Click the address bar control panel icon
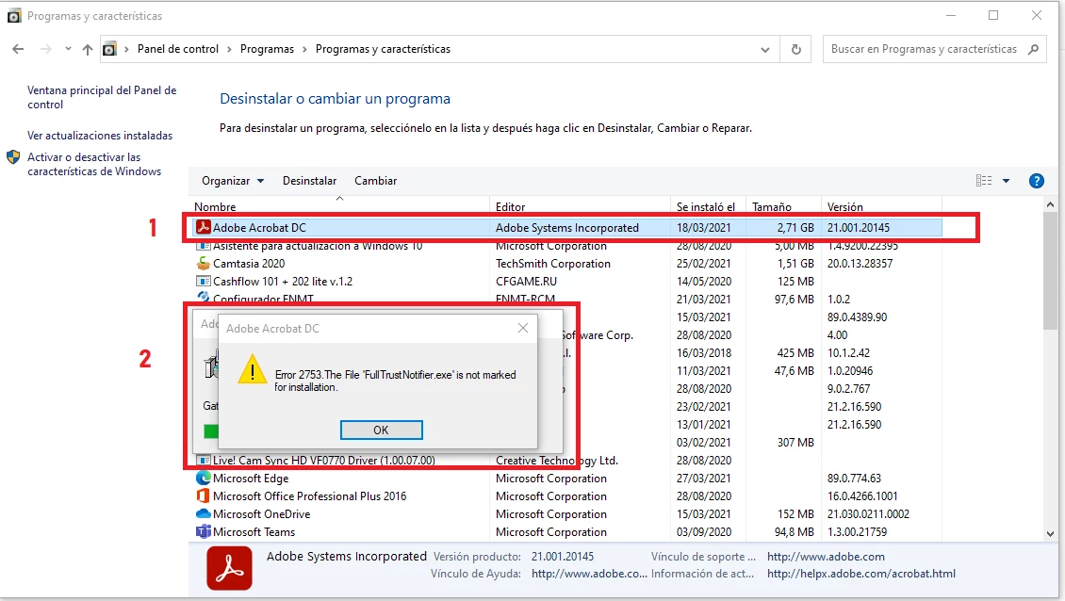The height and width of the screenshot is (601, 1065). [110, 49]
